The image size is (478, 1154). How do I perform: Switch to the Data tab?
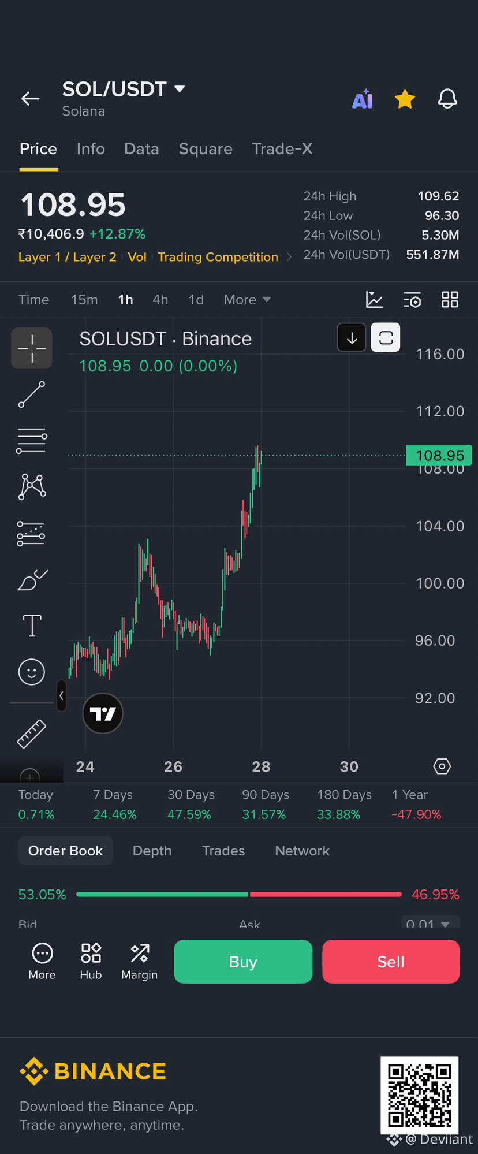pos(141,149)
